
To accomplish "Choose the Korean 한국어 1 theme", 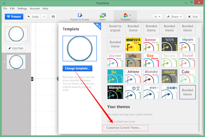I will click(x=151, y=92).
